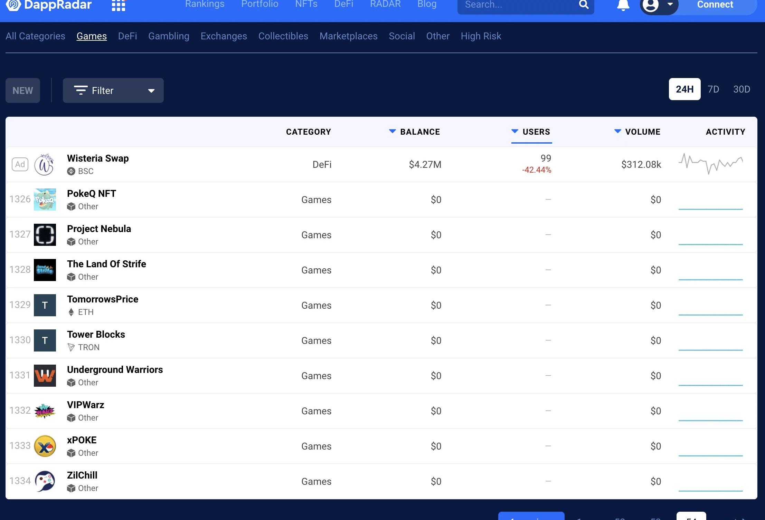Image resolution: width=765 pixels, height=520 pixels.
Task: Open the DeFi top navigation item
Action: (x=344, y=4)
